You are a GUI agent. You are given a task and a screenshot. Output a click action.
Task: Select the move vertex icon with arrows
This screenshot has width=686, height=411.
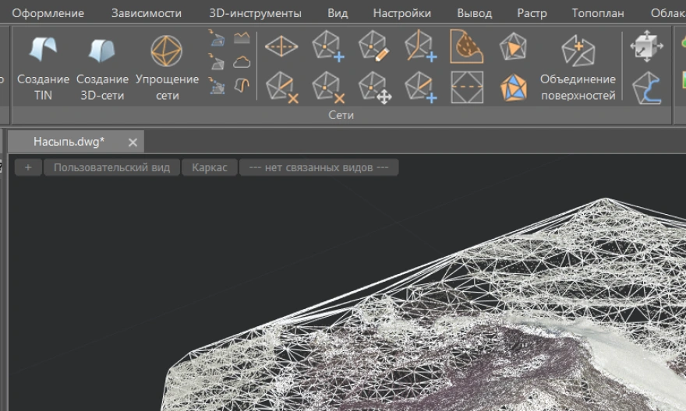[x=374, y=86]
